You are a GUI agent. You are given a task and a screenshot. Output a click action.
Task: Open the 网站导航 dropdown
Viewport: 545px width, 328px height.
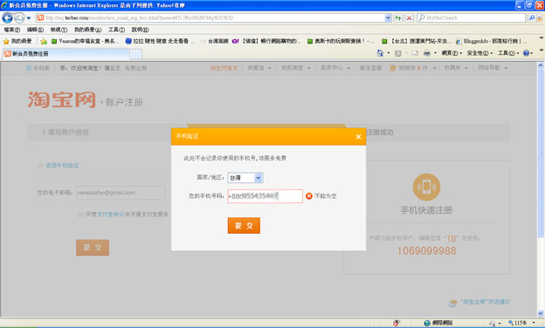pyautogui.click(x=493, y=68)
